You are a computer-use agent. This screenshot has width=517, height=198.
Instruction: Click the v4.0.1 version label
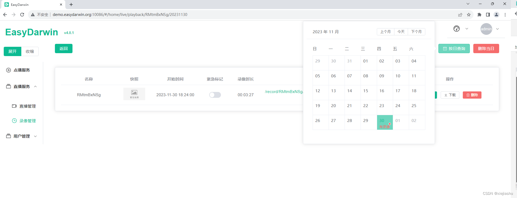[x=69, y=33]
